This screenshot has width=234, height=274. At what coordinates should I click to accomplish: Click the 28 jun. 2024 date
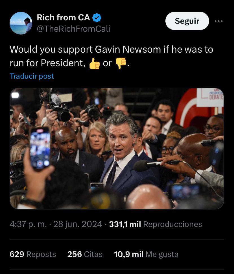point(78,224)
